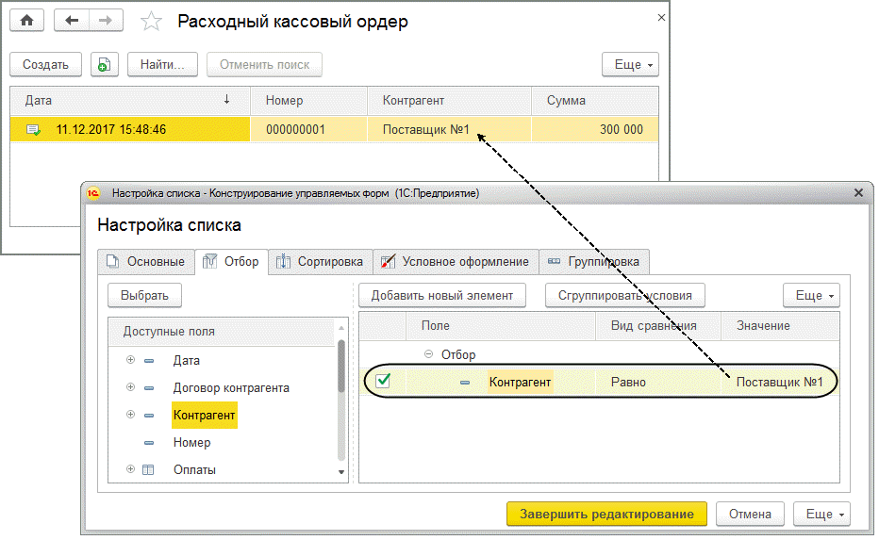Click Завершить редактирование button
Image resolution: width=879 pixels, height=540 pixels.
point(606,514)
